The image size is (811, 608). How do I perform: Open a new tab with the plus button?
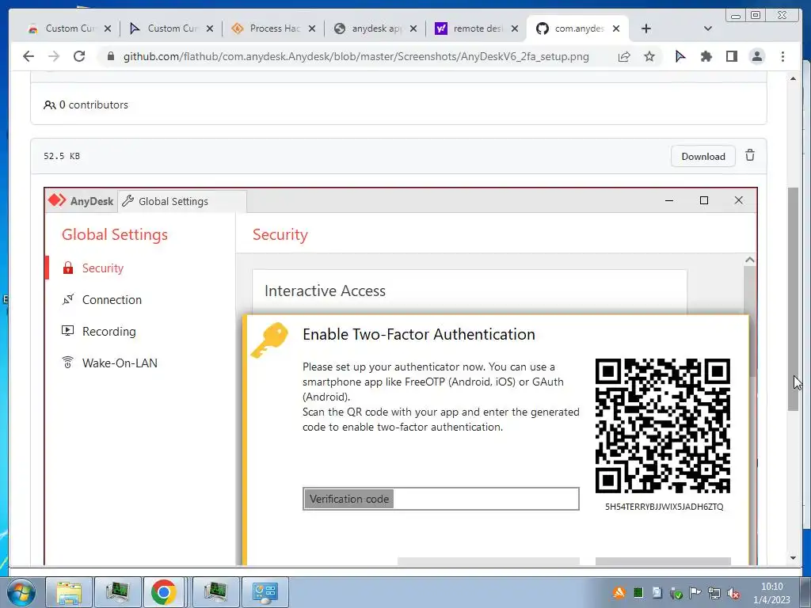tap(646, 28)
